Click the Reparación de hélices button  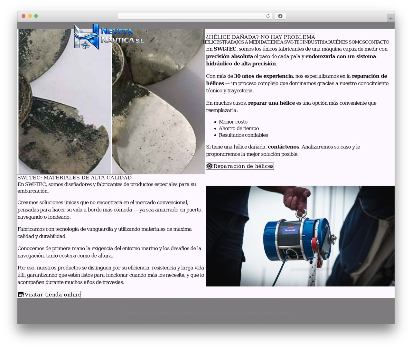click(x=240, y=166)
